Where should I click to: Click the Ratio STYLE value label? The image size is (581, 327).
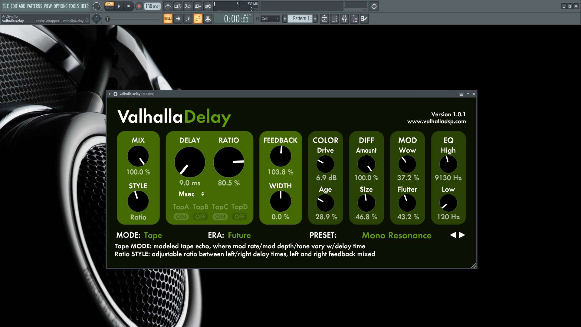tap(138, 217)
